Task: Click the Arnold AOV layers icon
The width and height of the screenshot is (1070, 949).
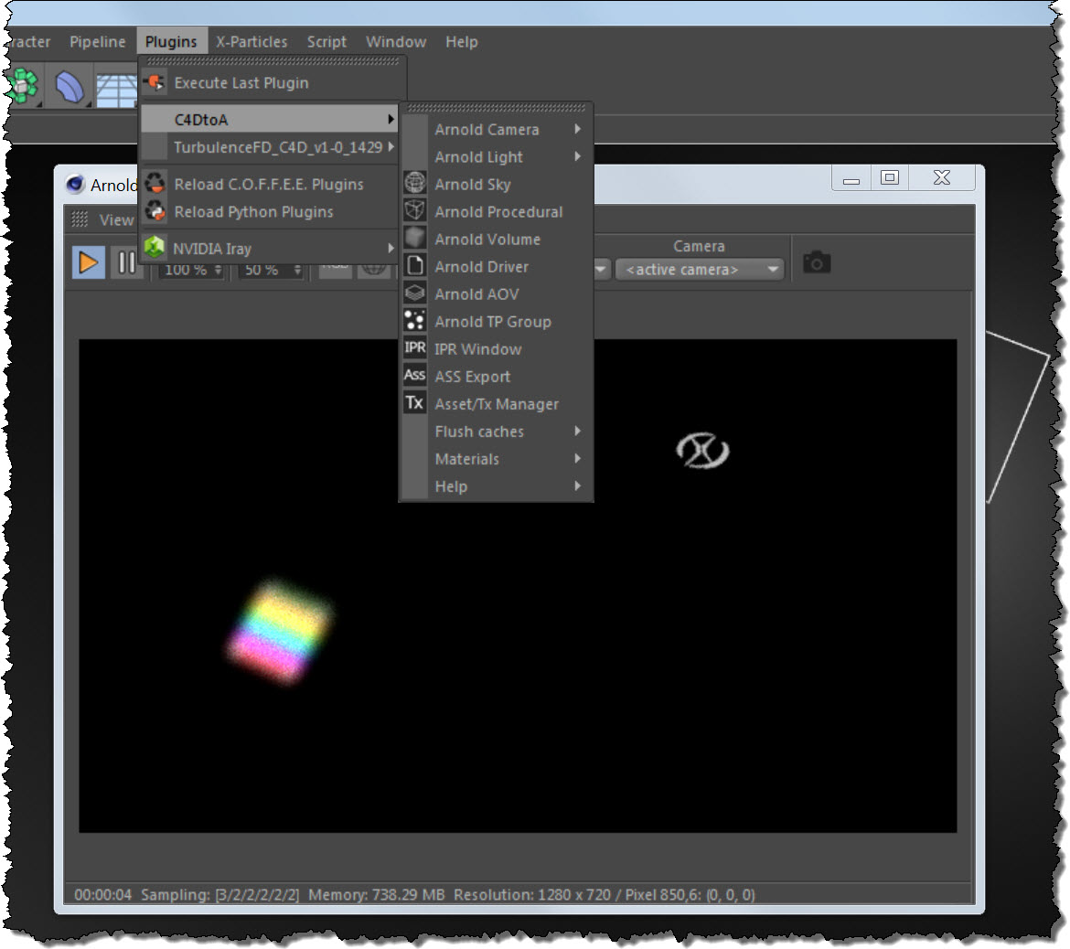Action: pos(415,293)
